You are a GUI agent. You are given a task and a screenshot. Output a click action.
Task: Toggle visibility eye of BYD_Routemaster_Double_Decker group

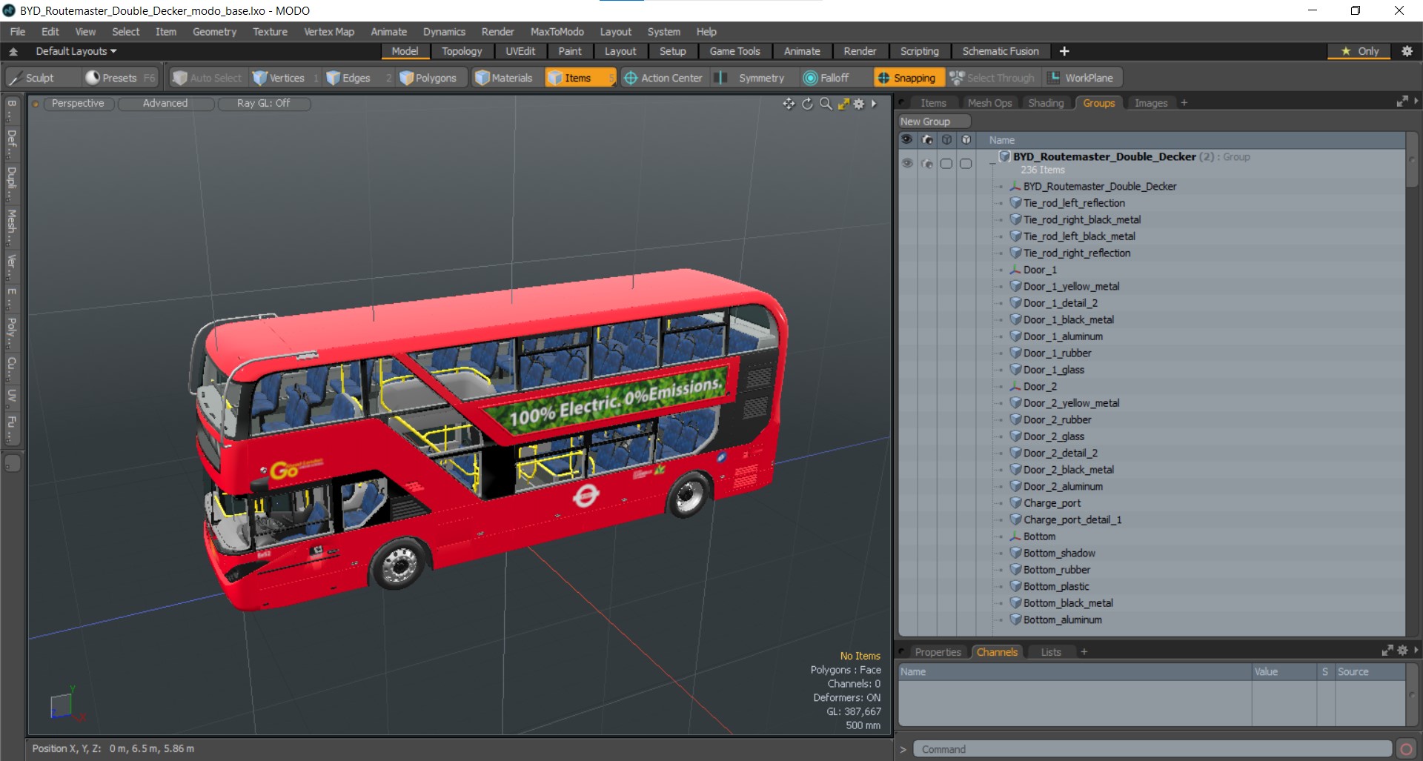(907, 163)
